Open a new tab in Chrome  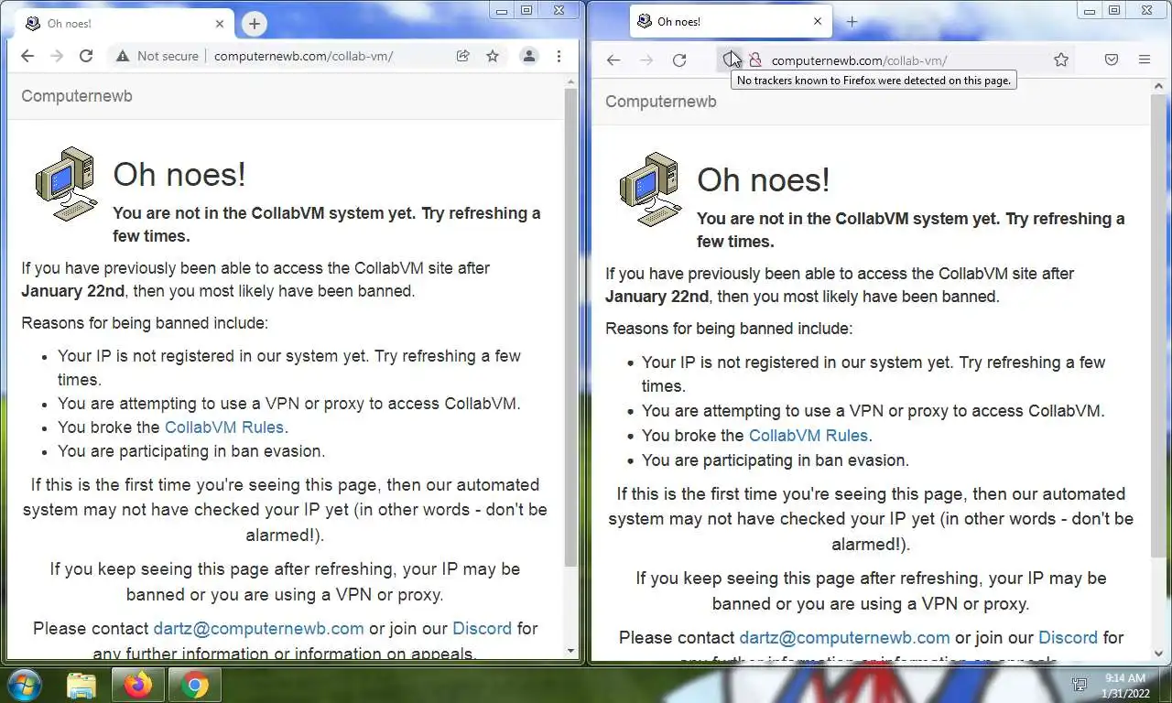(x=255, y=24)
